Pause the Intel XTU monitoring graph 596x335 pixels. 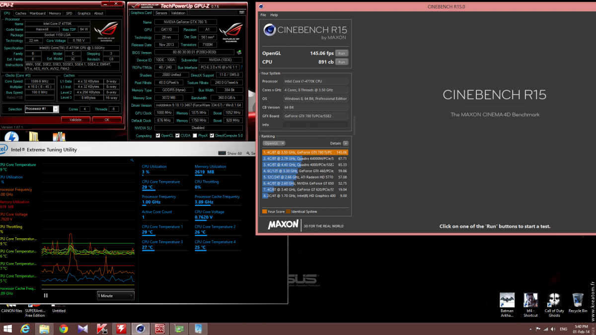tap(46, 295)
